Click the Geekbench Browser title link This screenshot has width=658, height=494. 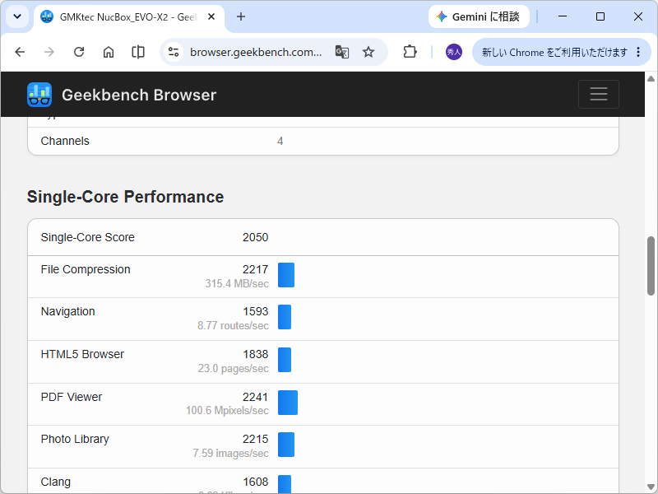[139, 95]
